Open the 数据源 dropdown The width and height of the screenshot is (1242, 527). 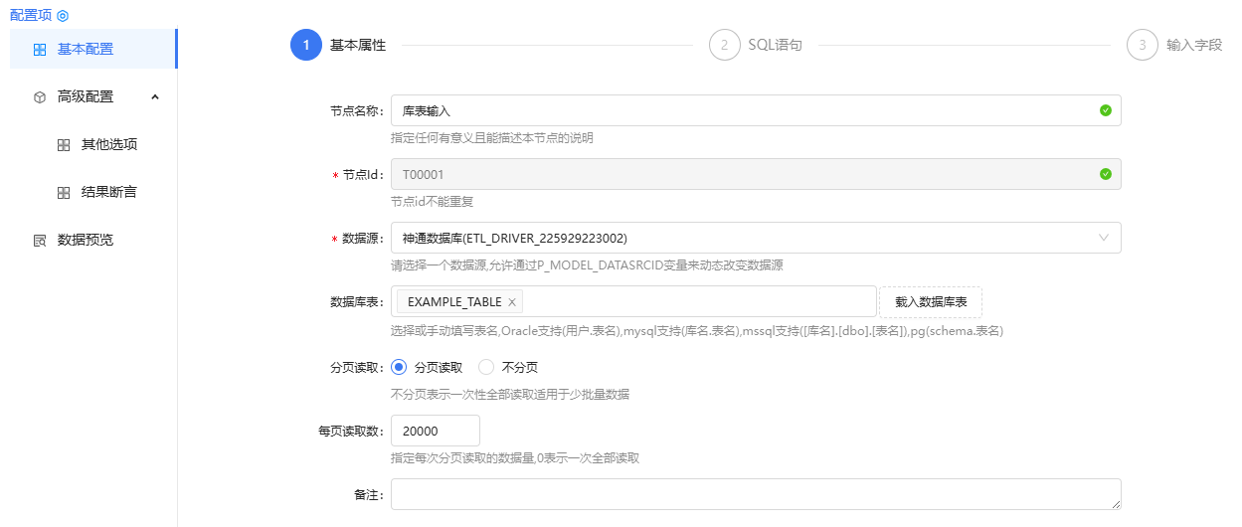[756, 238]
